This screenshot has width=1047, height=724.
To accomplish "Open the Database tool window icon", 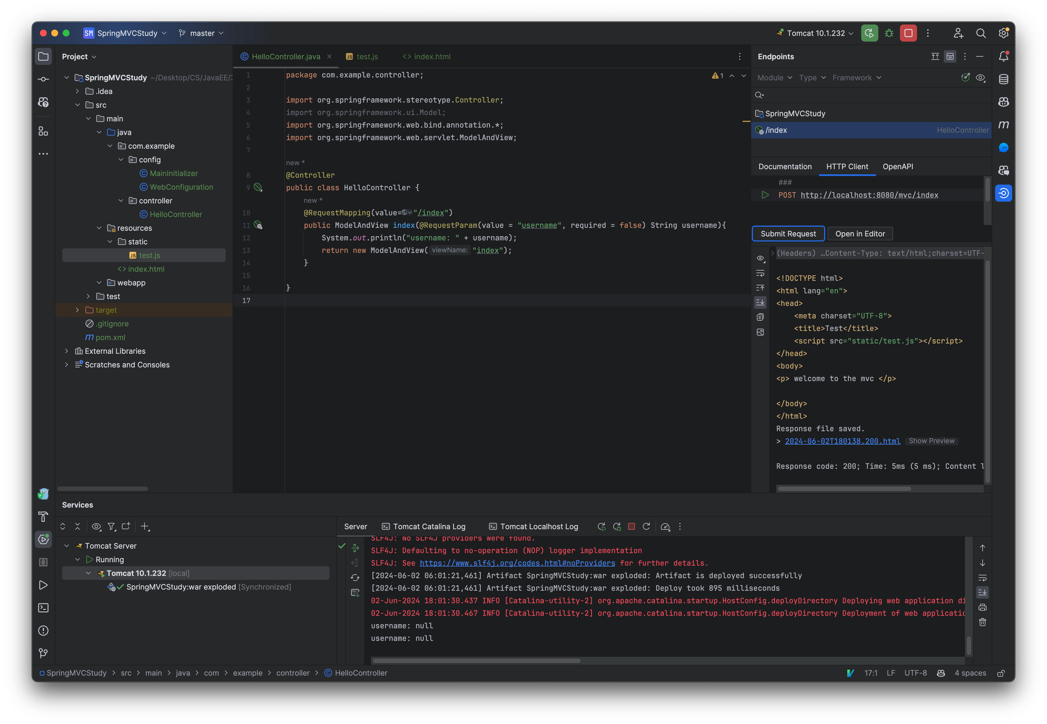I will [x=1003, y=79].
